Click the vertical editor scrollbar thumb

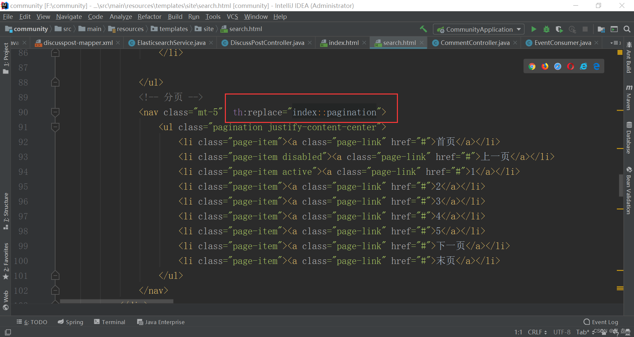point(621,185)
